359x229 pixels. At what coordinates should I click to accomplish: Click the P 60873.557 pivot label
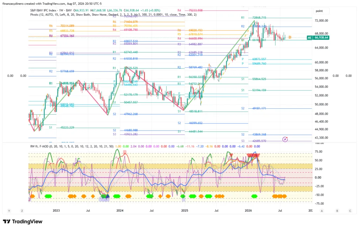[x=254, y=59]
